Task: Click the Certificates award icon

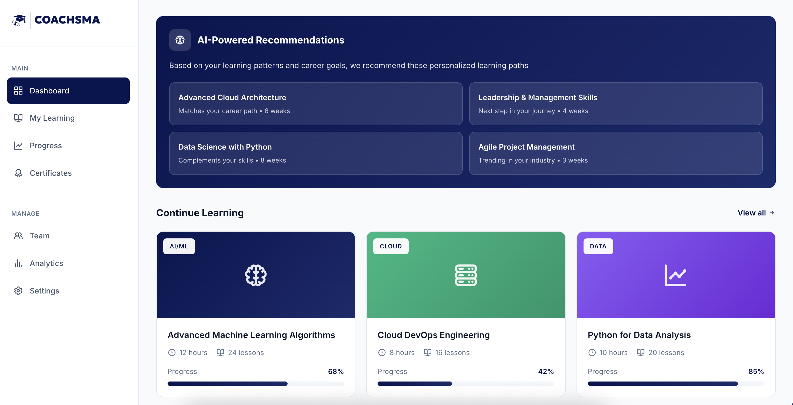Action: click(18, 173)
